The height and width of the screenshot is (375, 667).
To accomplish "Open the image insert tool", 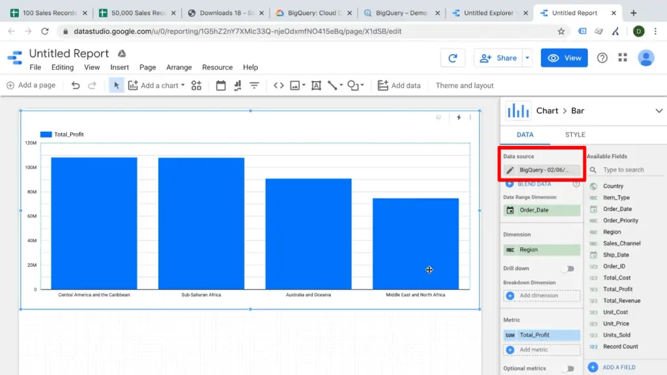I will coord(296,85).
